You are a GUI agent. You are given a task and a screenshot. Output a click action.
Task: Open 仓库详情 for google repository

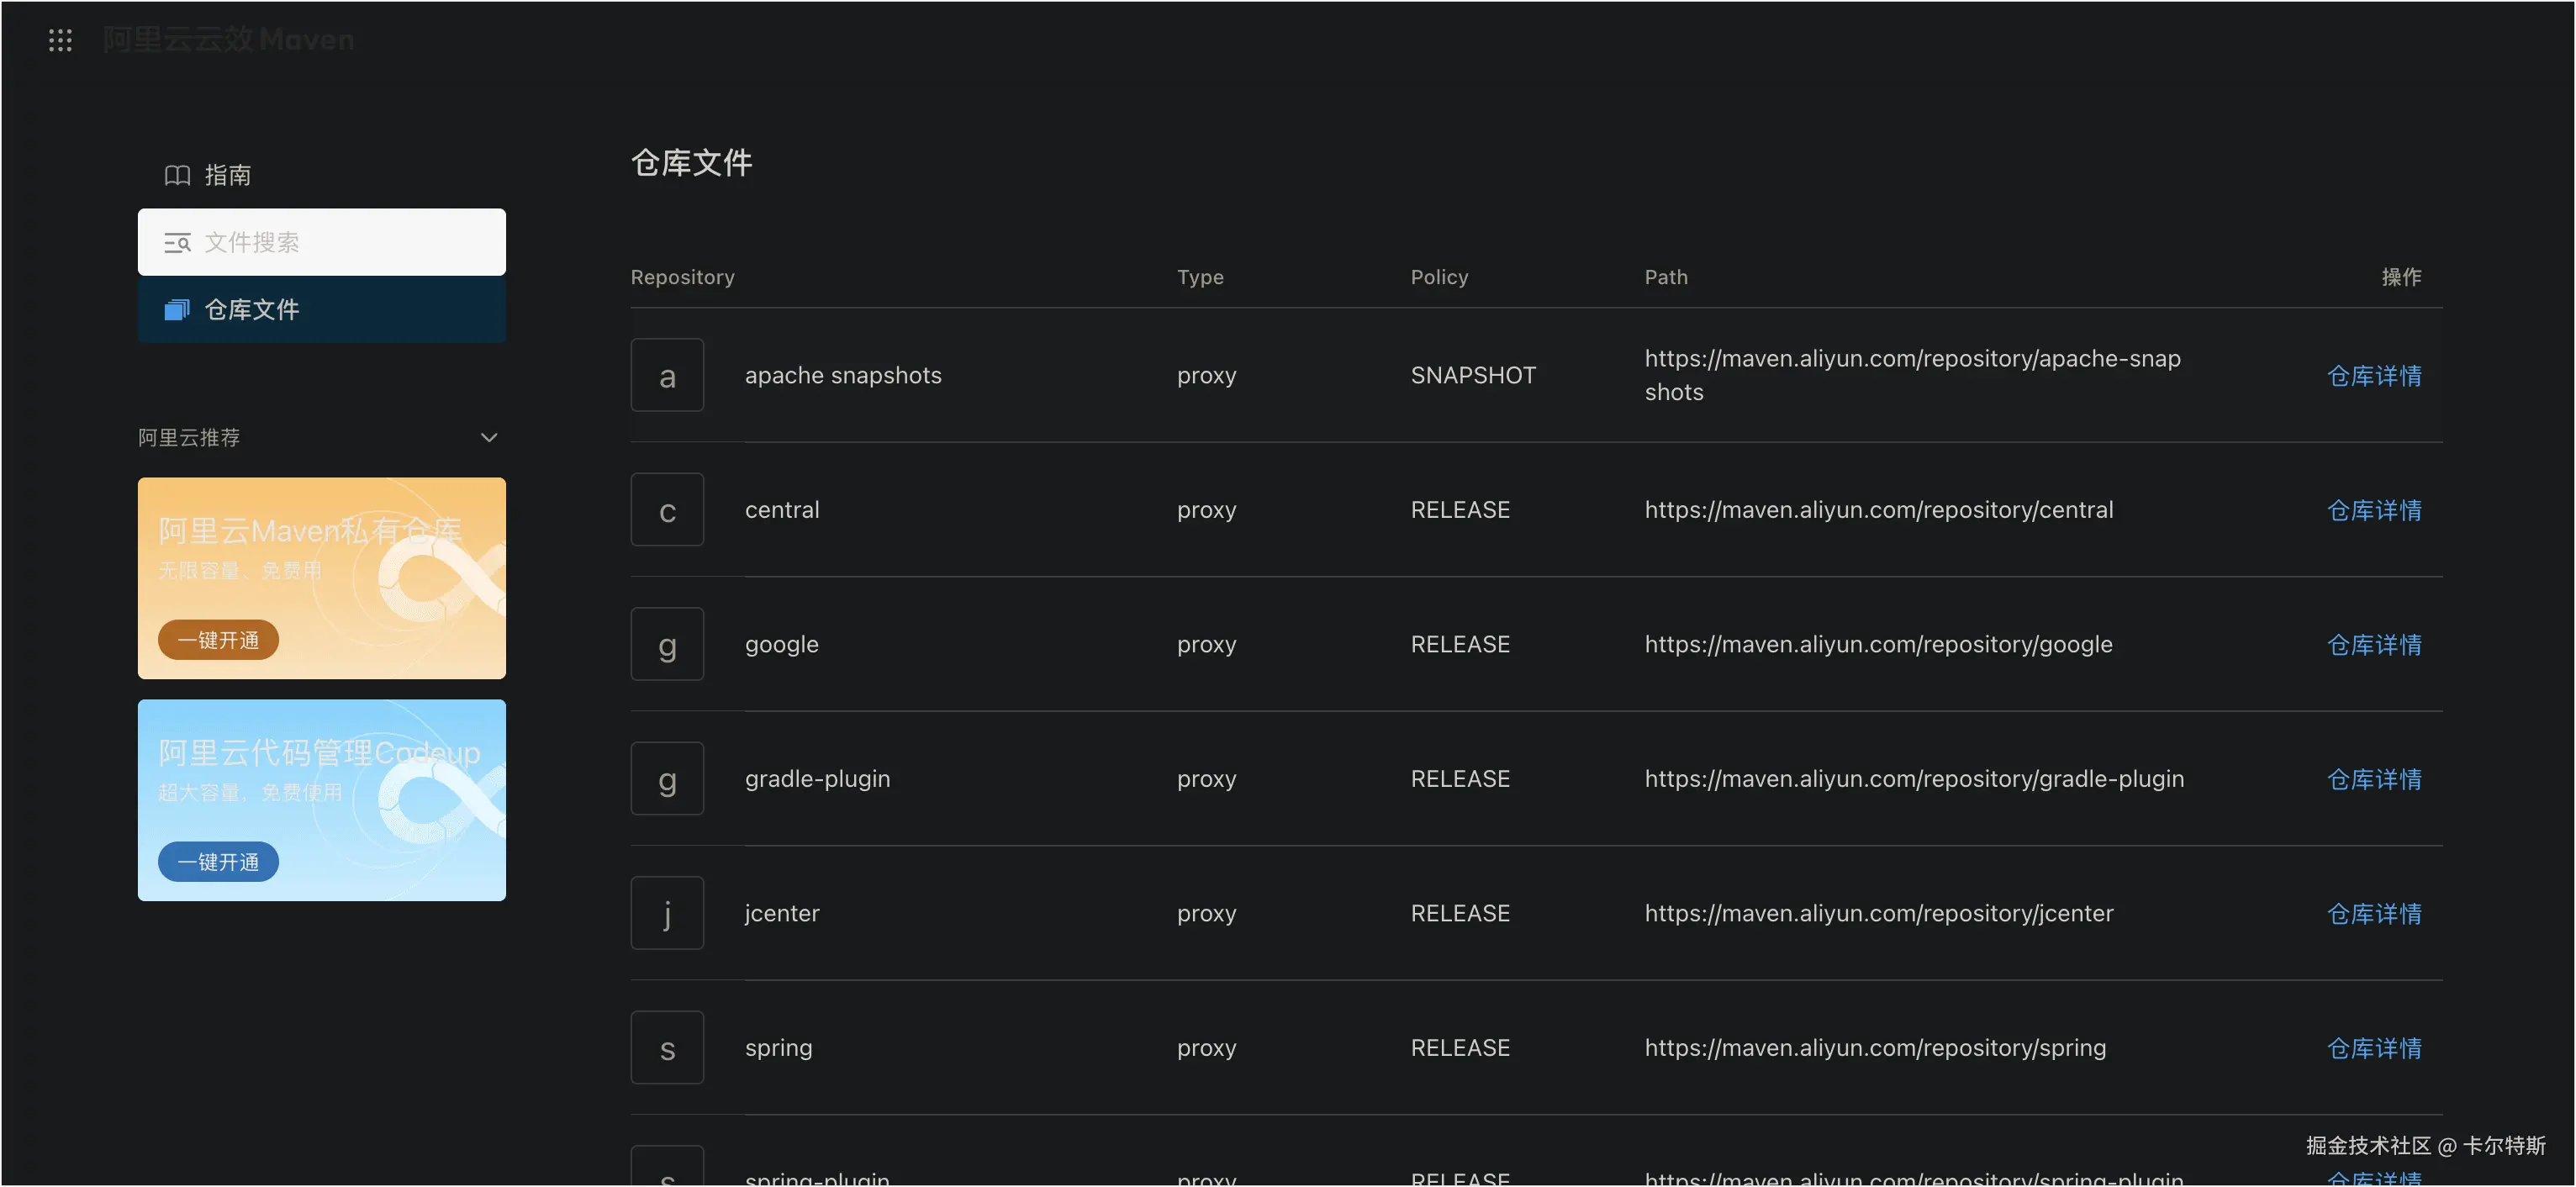coord(2374,645)
